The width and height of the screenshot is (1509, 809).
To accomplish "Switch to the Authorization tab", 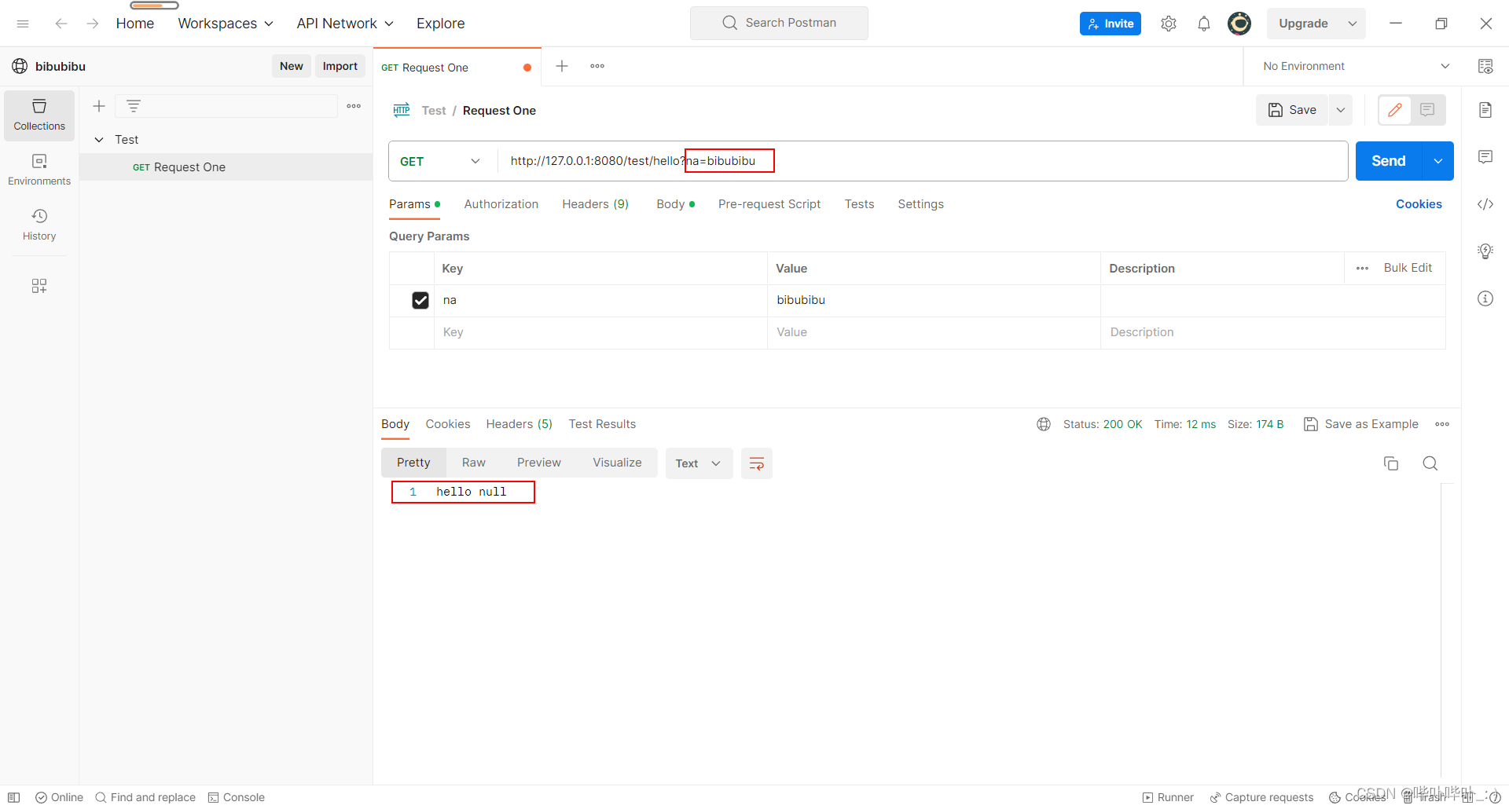I will pyautogui.click(x=501, y=204).
